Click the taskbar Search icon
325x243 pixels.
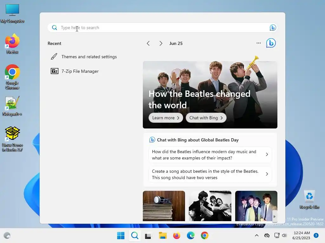(135, 235)
